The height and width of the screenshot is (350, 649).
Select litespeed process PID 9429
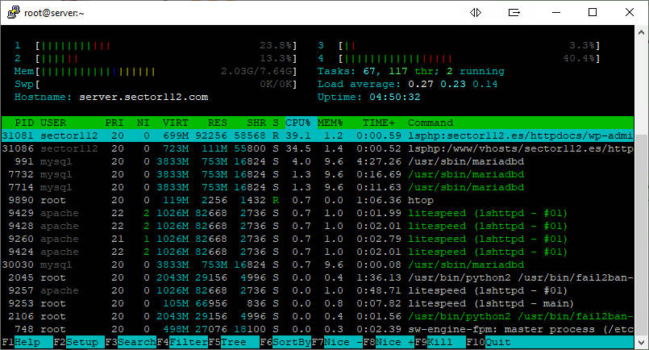(x=318, y=213)
